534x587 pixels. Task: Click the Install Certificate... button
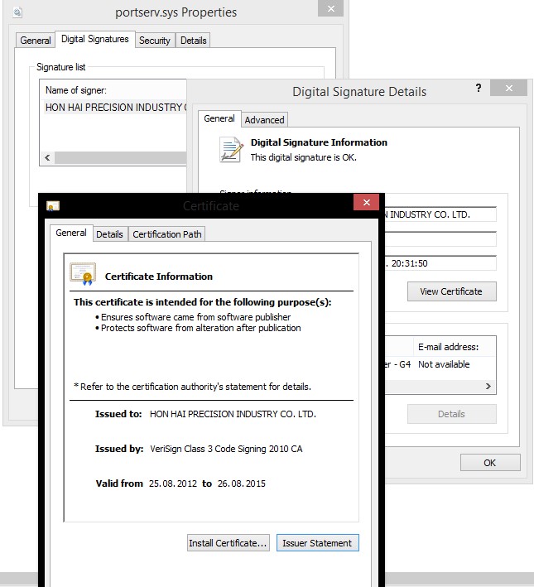228,543
